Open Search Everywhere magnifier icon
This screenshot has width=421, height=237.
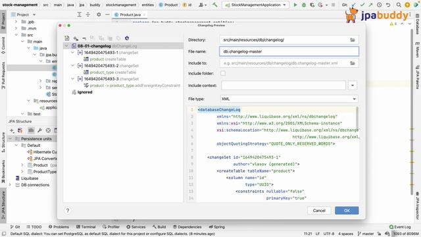pos(399,5)
